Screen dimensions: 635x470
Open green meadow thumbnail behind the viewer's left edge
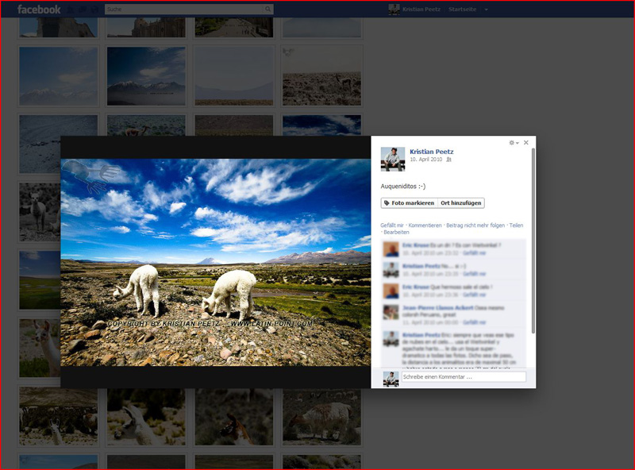tap(40, 280)
